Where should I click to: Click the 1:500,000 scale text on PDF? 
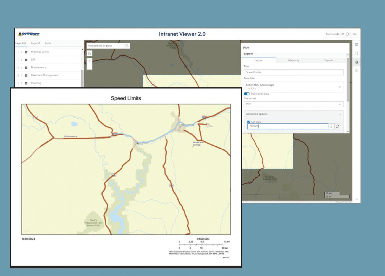pyautogui.click(x=203, y=239)
